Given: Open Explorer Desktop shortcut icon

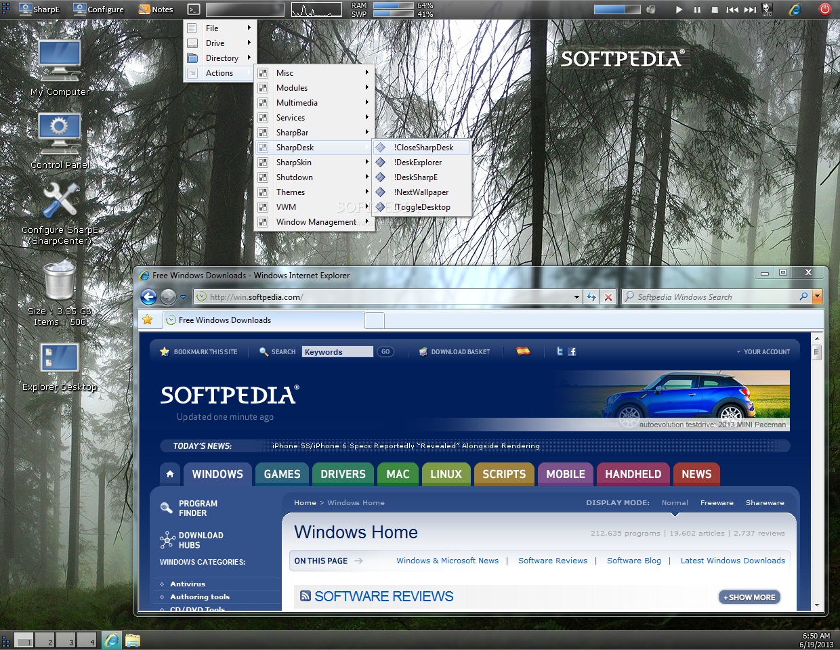Looking at the screenshot, I should (x=60, y=366).
